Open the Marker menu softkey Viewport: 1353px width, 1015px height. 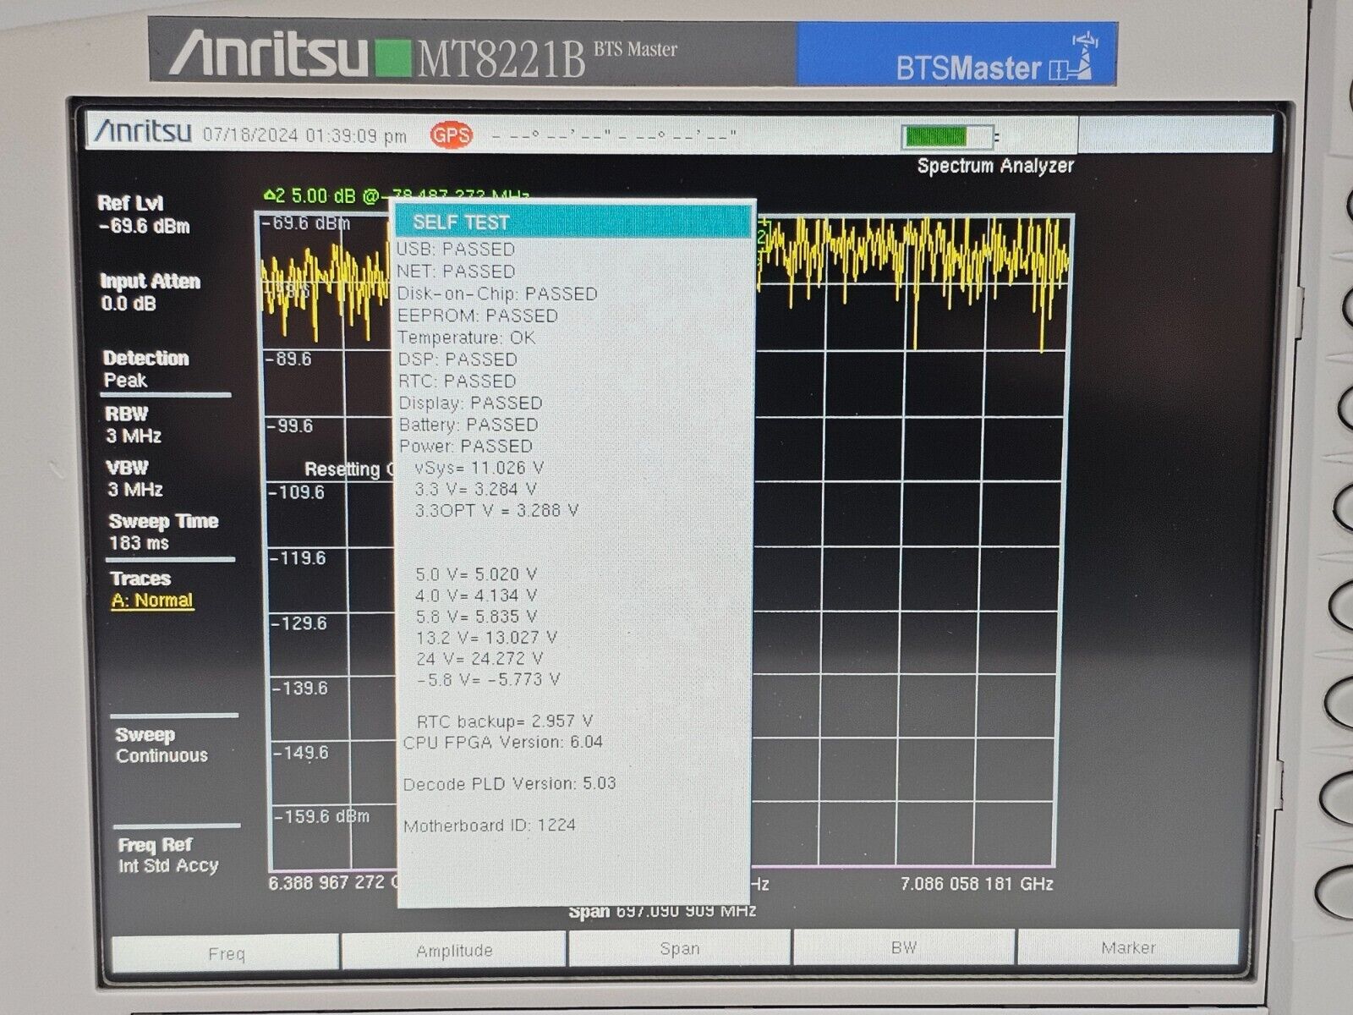[1128, 948]
